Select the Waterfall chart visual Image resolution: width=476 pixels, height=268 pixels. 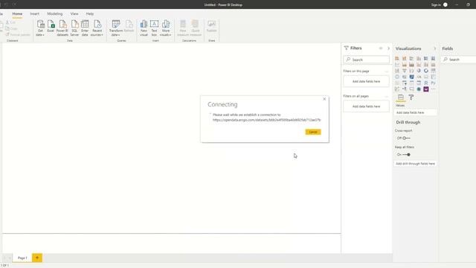coord(397,71)
